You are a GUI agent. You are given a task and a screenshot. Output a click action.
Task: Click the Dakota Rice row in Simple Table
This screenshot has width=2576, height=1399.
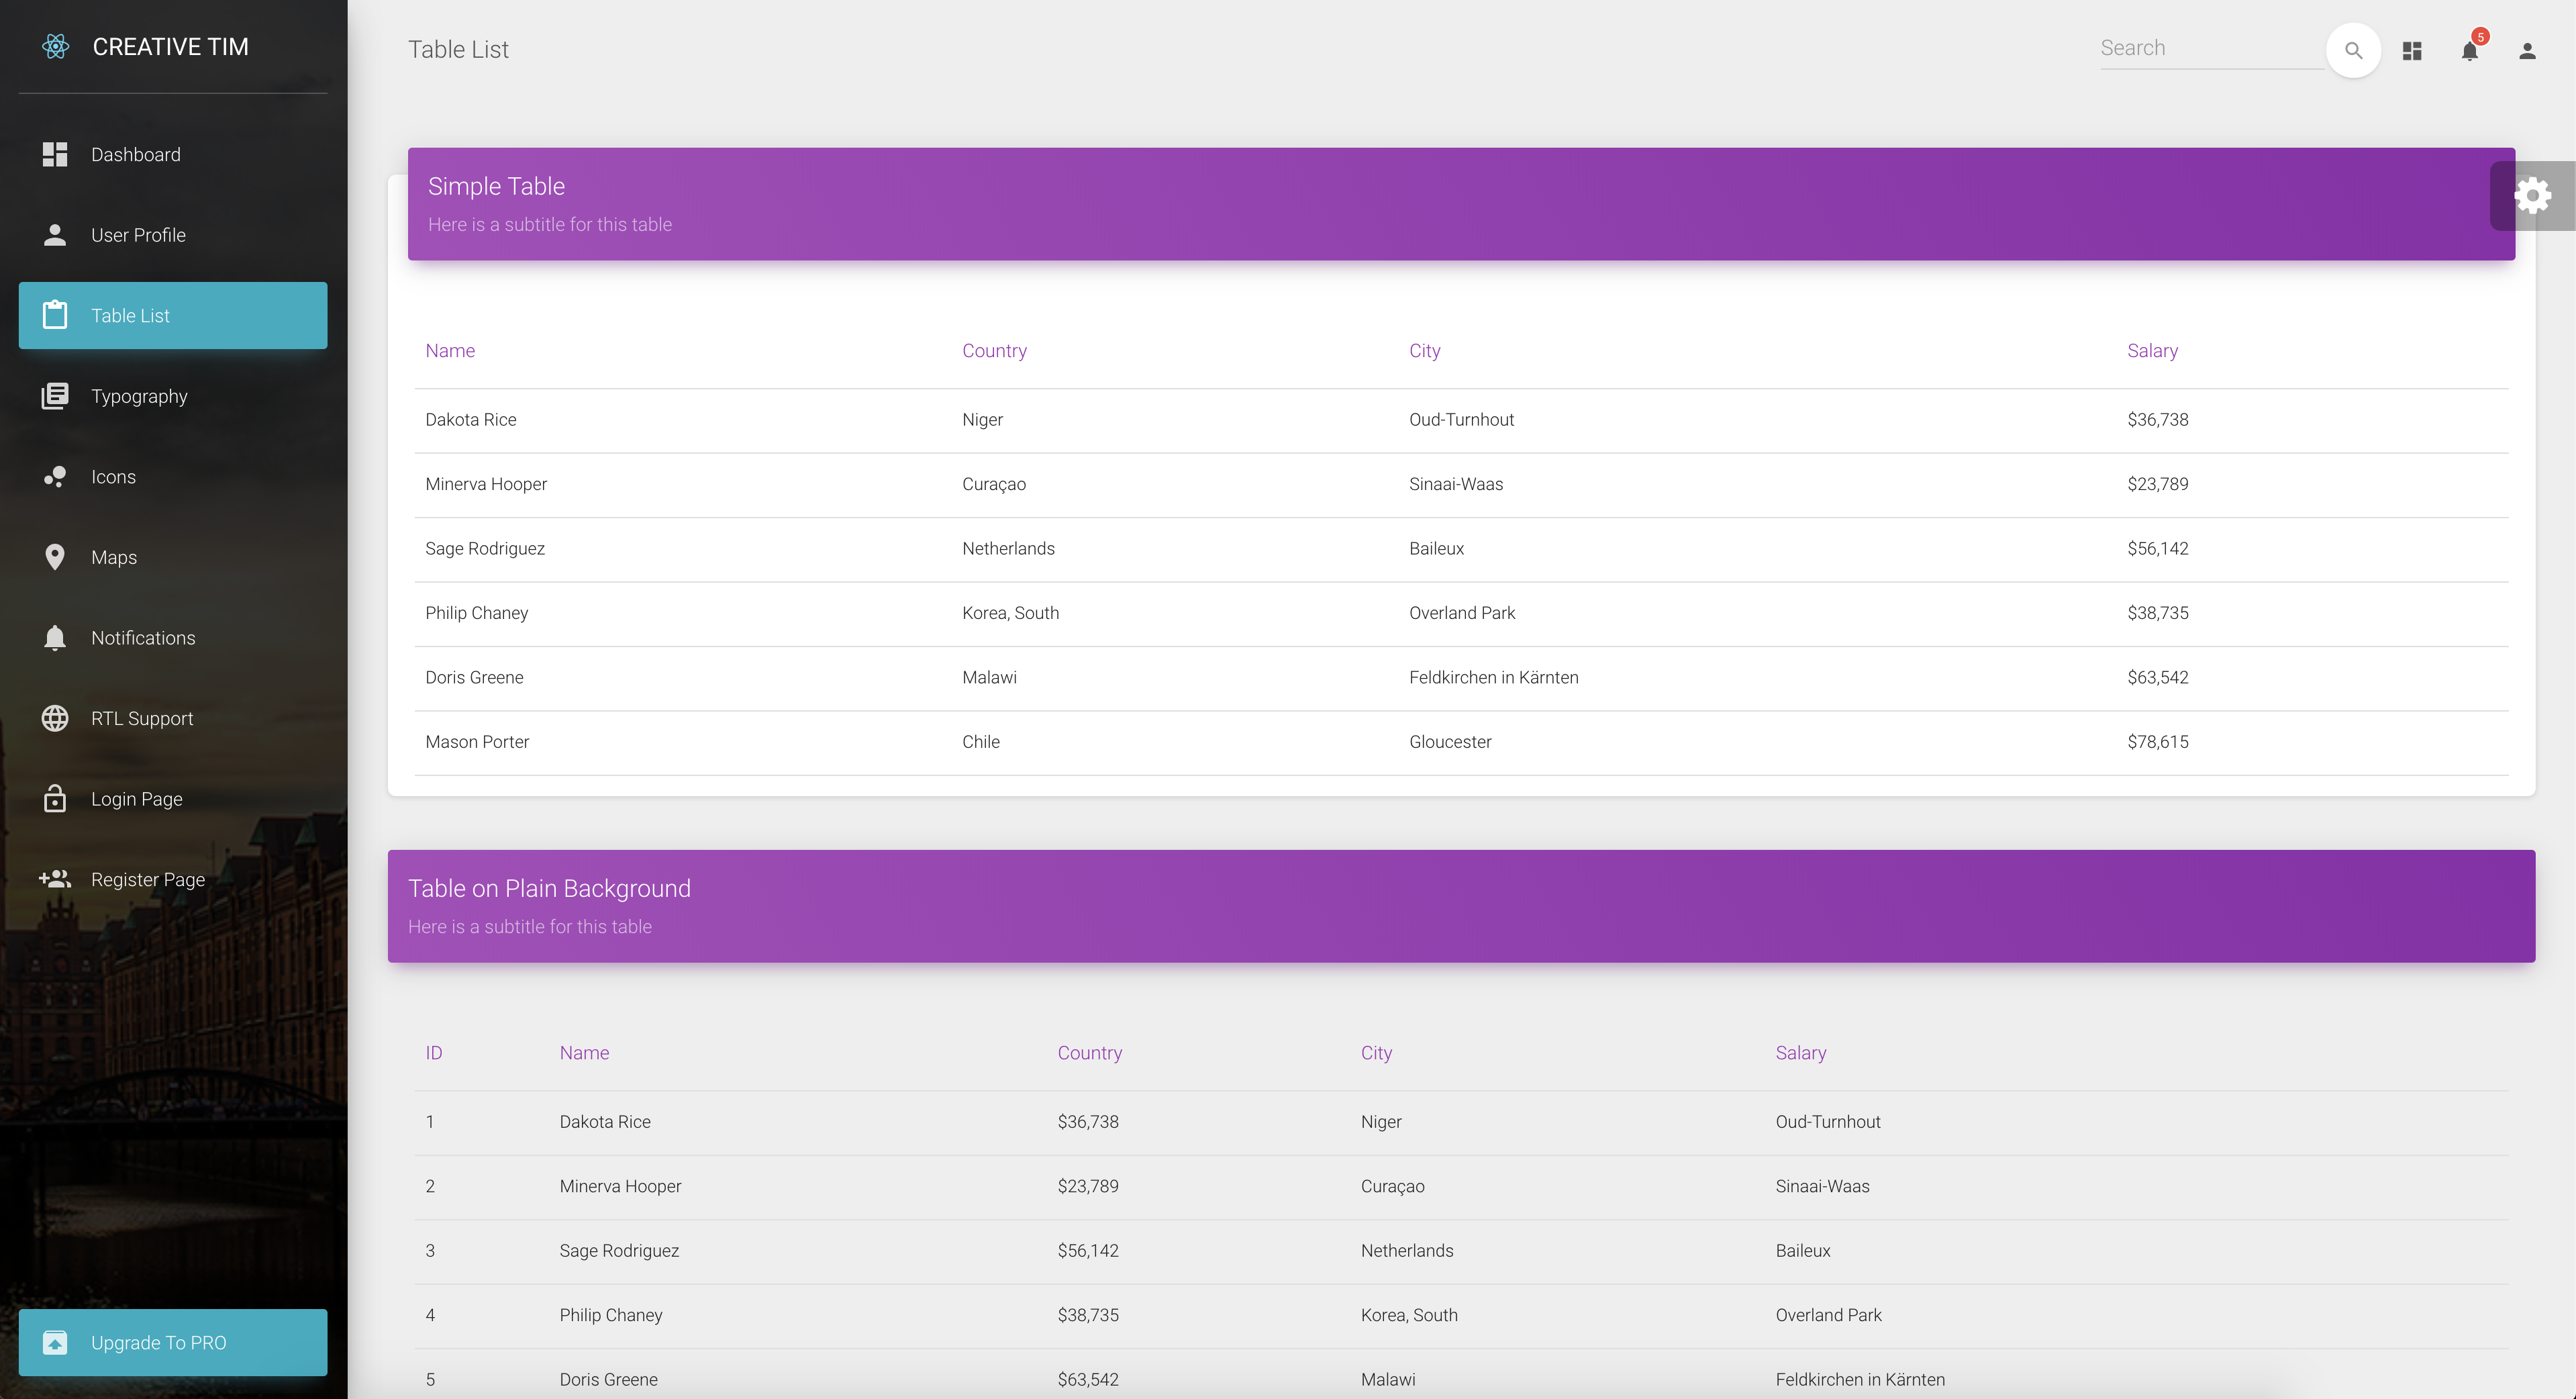click(x=471, y=420)
